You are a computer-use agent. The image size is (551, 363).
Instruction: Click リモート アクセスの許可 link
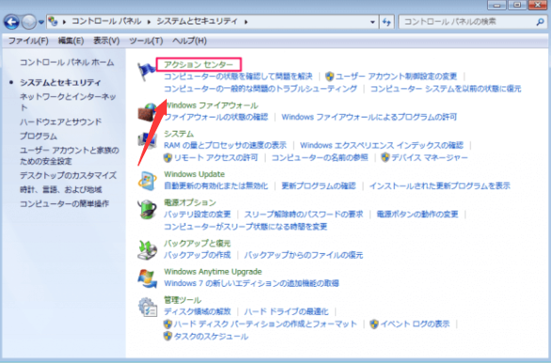[216, 158]
